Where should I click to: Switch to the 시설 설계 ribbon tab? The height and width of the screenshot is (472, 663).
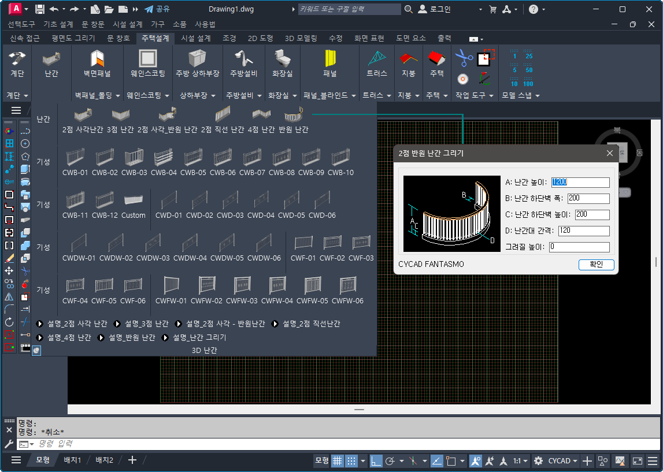(x=196, y=38)
